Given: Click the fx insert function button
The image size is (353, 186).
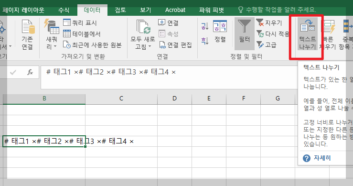Looking at the screenshot, I should [30, 72].
